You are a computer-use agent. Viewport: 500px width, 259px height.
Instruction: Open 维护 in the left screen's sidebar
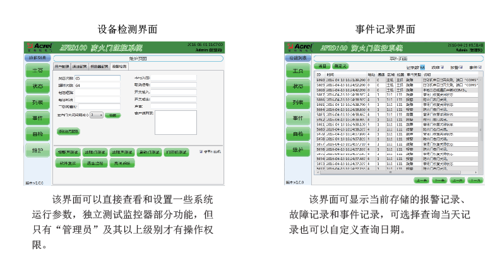[38, 150]
